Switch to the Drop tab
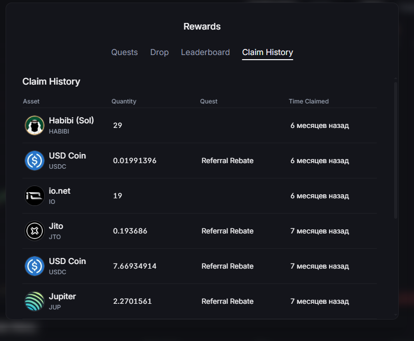Viewport: 414px width, 341px height. [x=159, y=53]
